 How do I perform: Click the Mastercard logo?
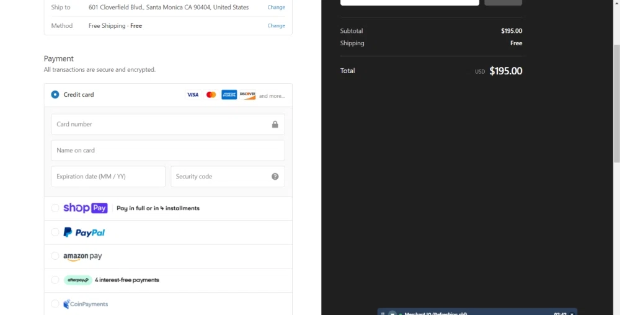coord(211,95)
